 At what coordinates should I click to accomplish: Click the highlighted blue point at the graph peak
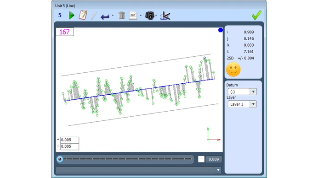coord(204,58)
